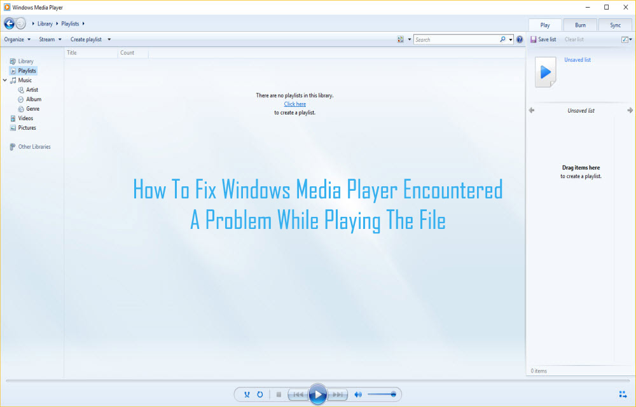The width and height of the screenshot is (636, 407).
Task: Switch to the Burn tab
Action: [x=579, y=25]
